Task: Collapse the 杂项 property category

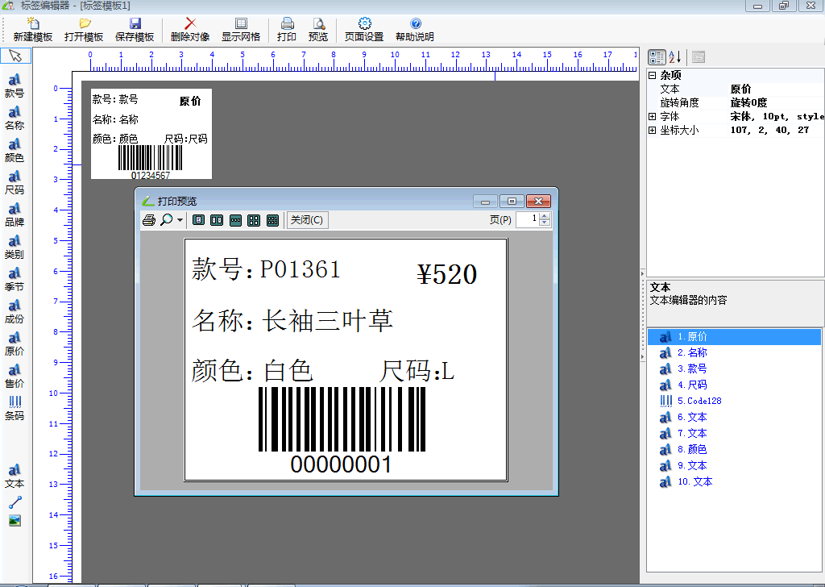Action: coord(652,75)
